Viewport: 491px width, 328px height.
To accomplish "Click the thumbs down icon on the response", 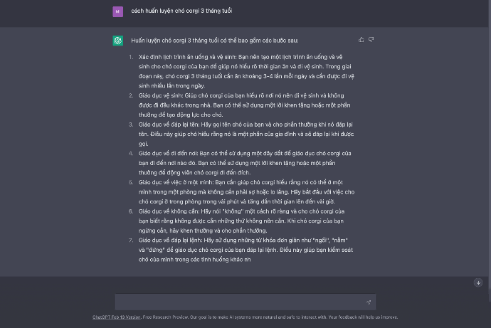I will [371, 40].
